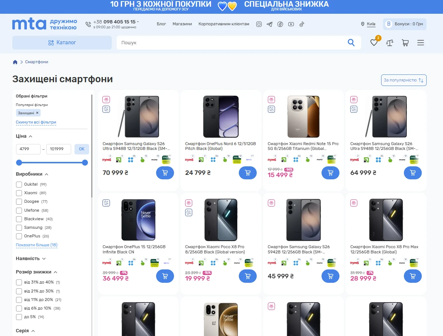Check the Xiaomi manufacturer filter
The image size is (443, 336).
[19, 193]
